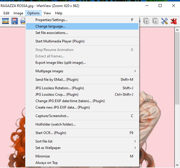Maximize the IrfanView window
The image size is (180, 168).
coord(160,6)
